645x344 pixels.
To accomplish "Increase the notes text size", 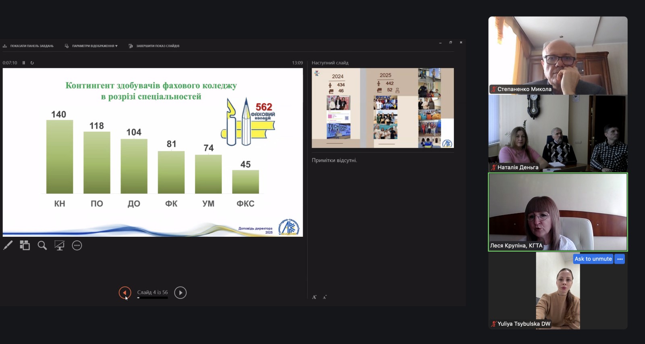I will click(314, 297).
